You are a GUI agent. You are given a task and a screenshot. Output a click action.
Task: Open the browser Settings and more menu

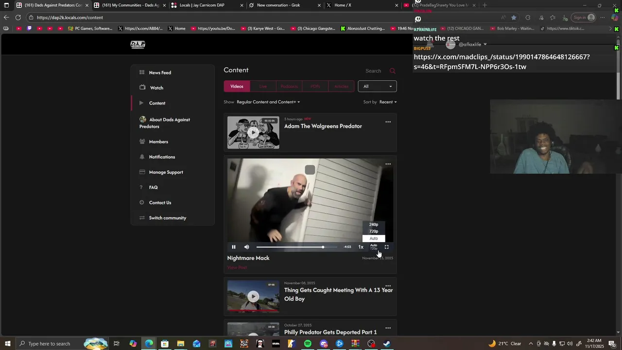point(603,17)
